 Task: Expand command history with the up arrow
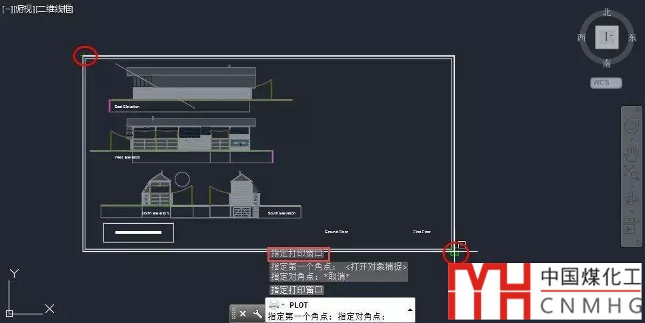(410, 310)
